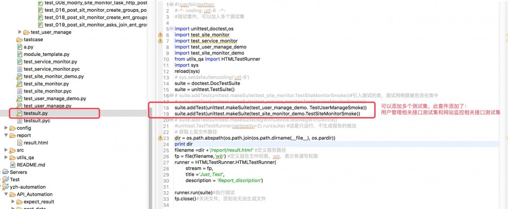508x209 pixels.
Task: Click 'runner = HTMLTestRunner.HTMLTestRunner(' line
Action: coord(225,162)
